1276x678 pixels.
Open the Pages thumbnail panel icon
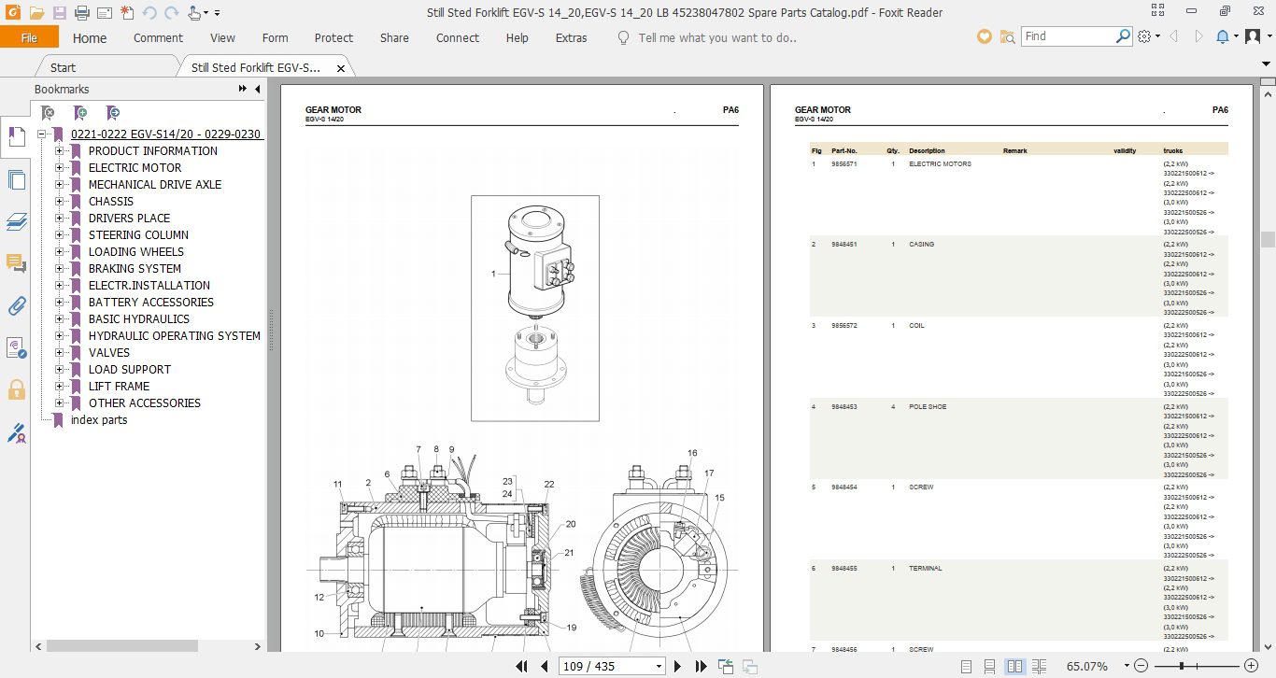tap(16, 179)
